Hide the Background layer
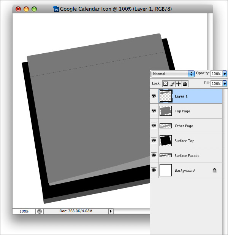This screenshot has width=228, height=235. [154, 170]
